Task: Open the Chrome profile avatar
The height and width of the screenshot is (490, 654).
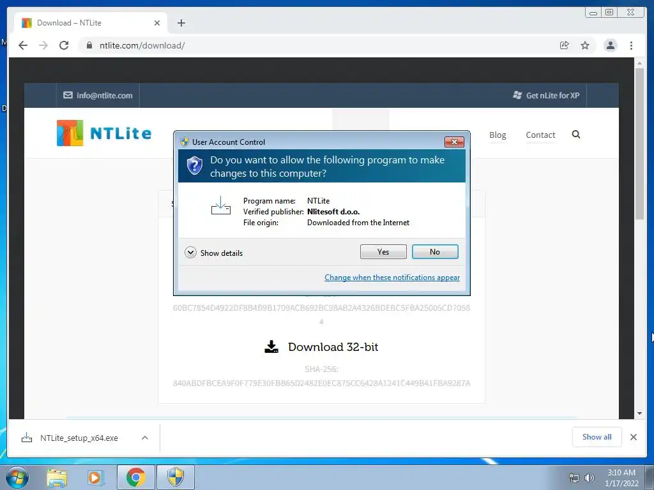Action: click(610, 45)
